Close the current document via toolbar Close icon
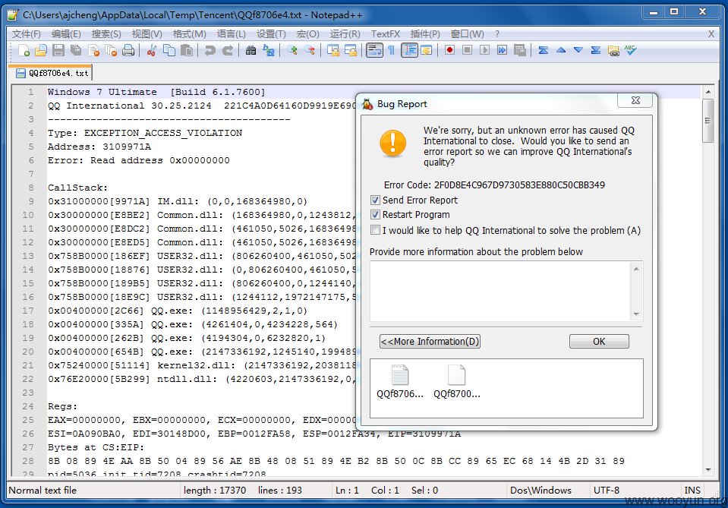Viewport: 728px width, 508px height. point(93,50)
